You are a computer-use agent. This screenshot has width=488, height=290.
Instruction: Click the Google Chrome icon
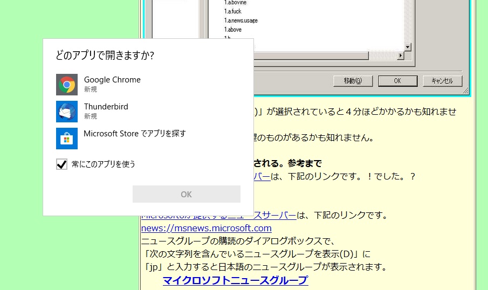click(x=67, y=85)
